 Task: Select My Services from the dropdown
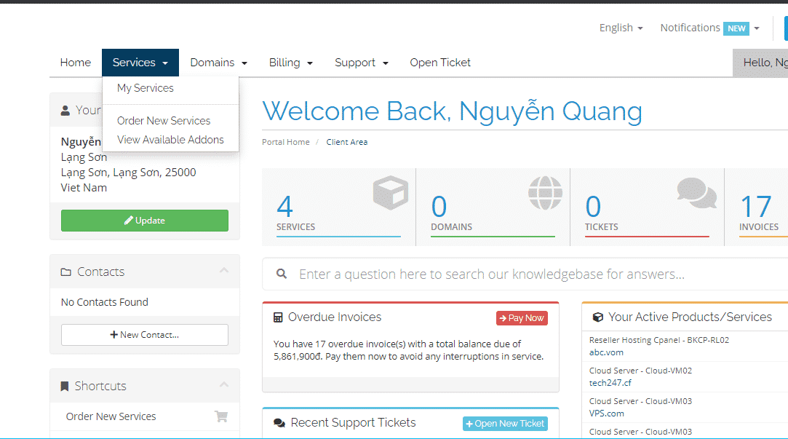pos(146,88)
